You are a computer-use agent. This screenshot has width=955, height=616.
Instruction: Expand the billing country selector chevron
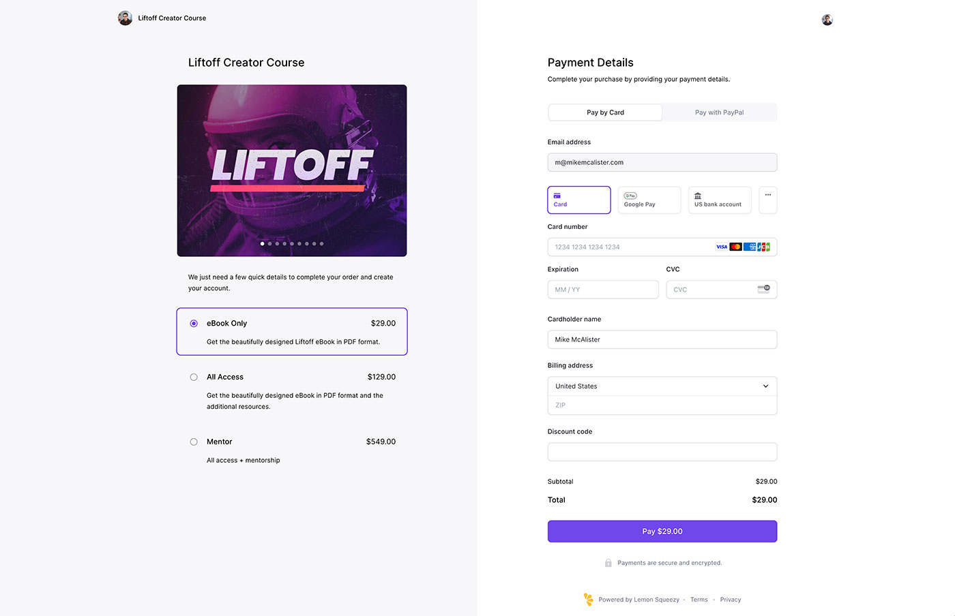765,386
